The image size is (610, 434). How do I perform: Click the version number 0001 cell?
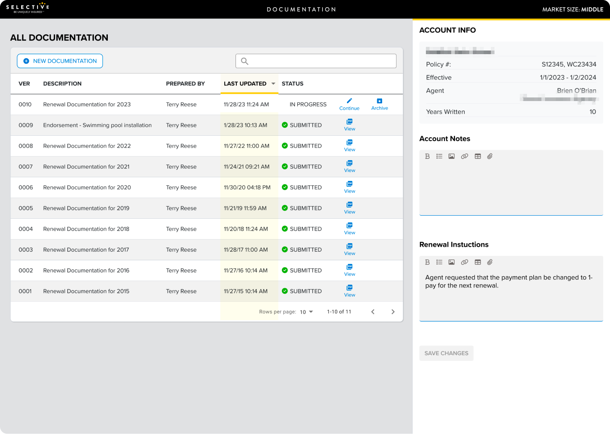point(25,291)
